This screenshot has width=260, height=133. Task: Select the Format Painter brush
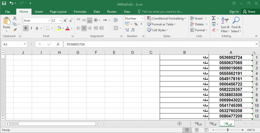(15, 30)
